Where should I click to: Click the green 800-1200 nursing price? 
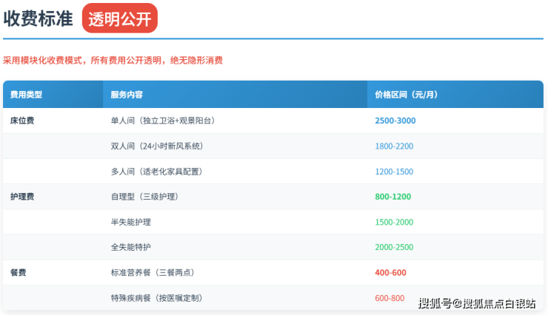click(x=393, y=197)
